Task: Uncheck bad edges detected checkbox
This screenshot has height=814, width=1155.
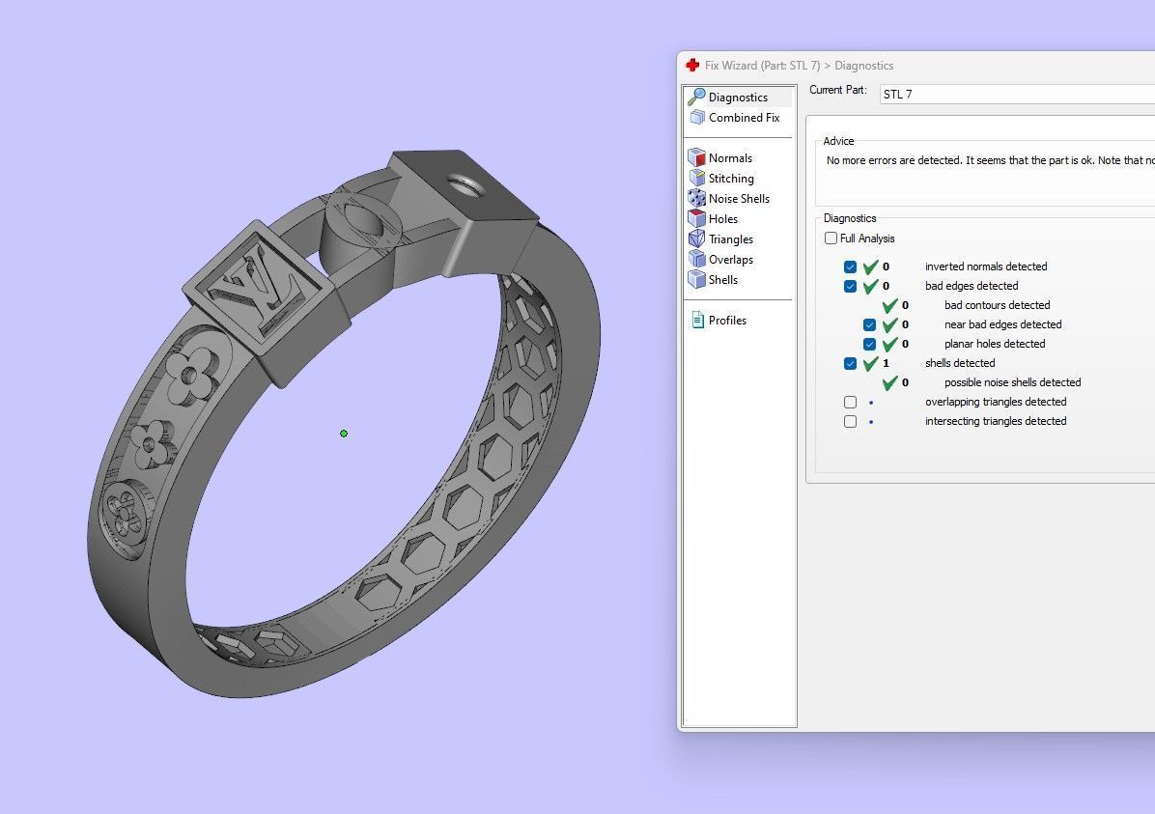Action: [850, 286]
